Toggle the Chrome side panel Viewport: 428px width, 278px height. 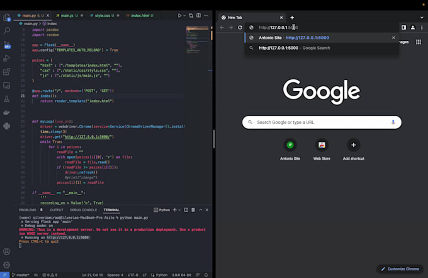(403, 27)
